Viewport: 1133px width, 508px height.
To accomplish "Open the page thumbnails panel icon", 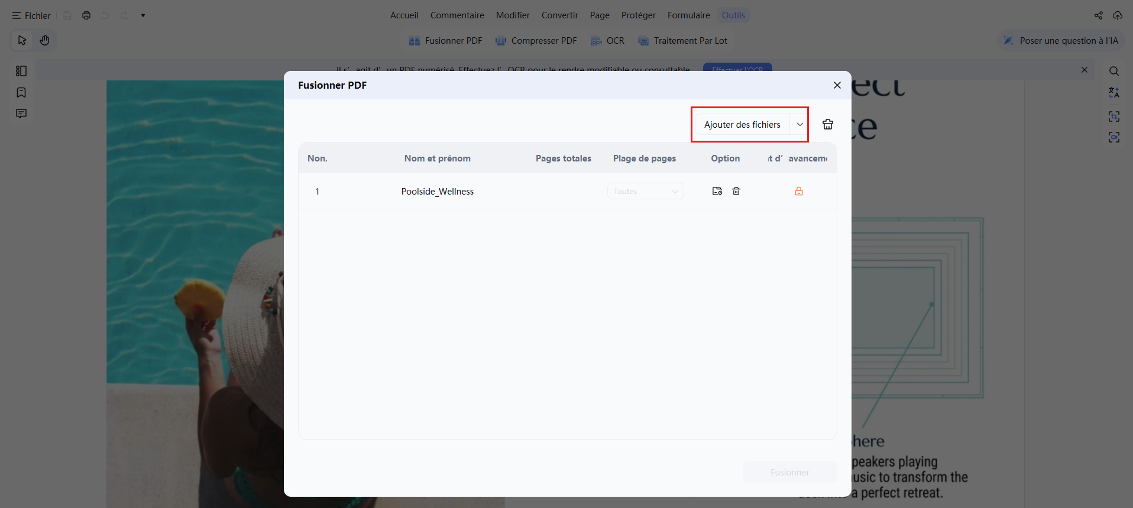I will 21,71.
